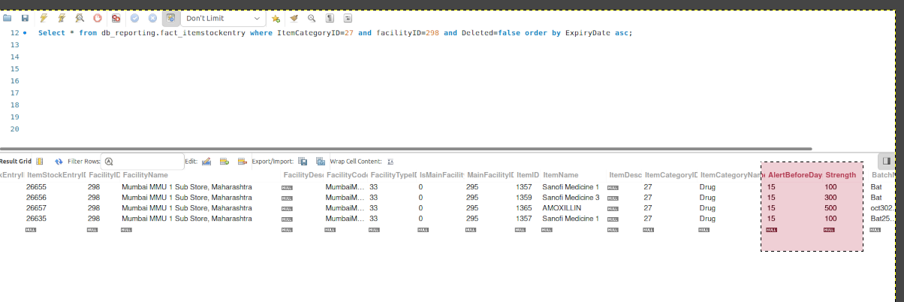Toggle invisible characters display icon

point(330,17)
